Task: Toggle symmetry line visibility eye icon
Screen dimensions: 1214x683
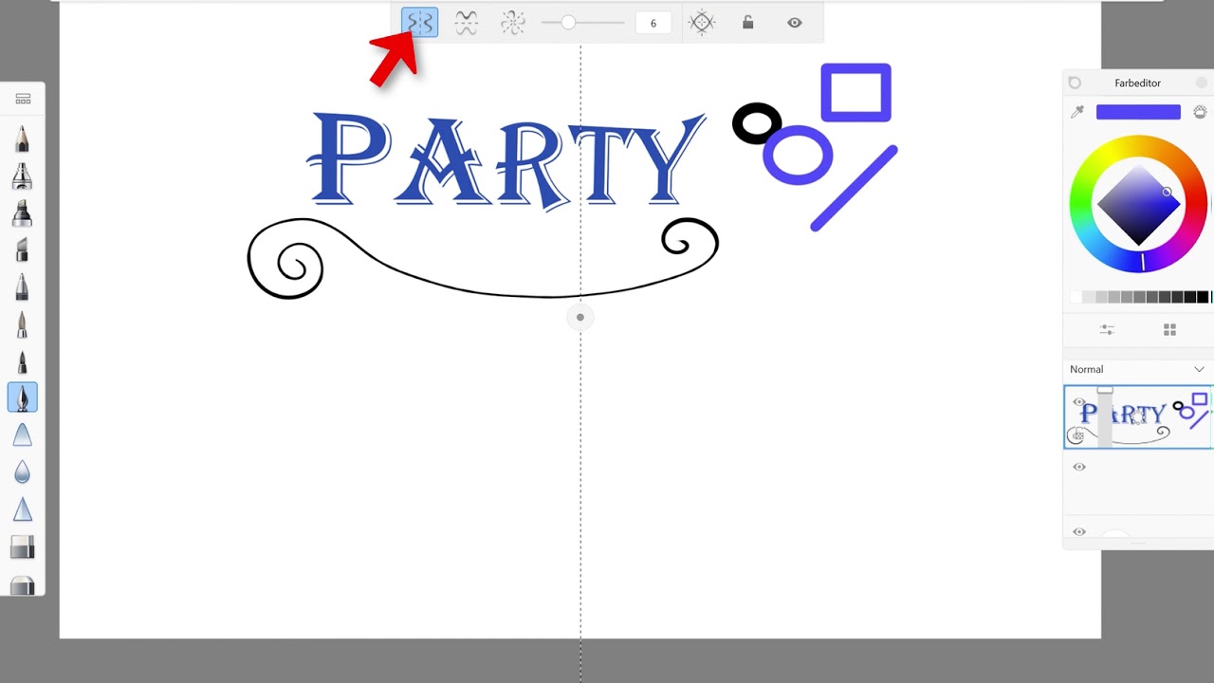Action: click(795, 23)
